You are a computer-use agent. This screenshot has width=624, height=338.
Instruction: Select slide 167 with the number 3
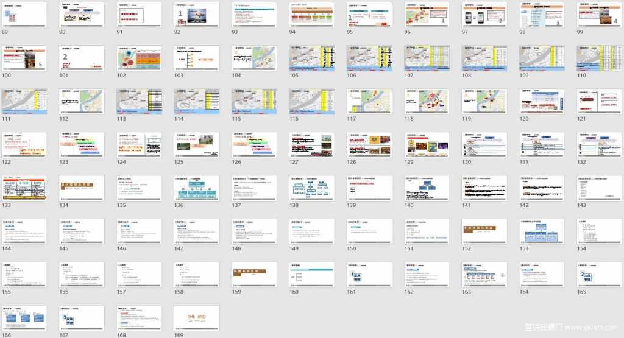coord(82,318)
